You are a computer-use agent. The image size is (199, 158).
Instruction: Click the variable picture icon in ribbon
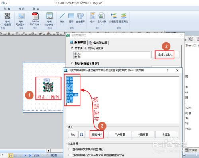tap(21, 16)
